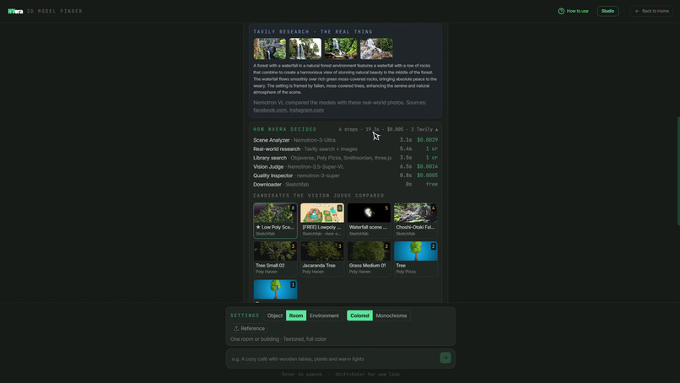Click the Quality Inspector step row
Image resolution: width=680 pixels, height=383 pixels.
(346, 175)
